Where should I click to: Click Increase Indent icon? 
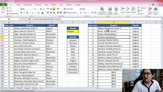[x=61, y=13]
